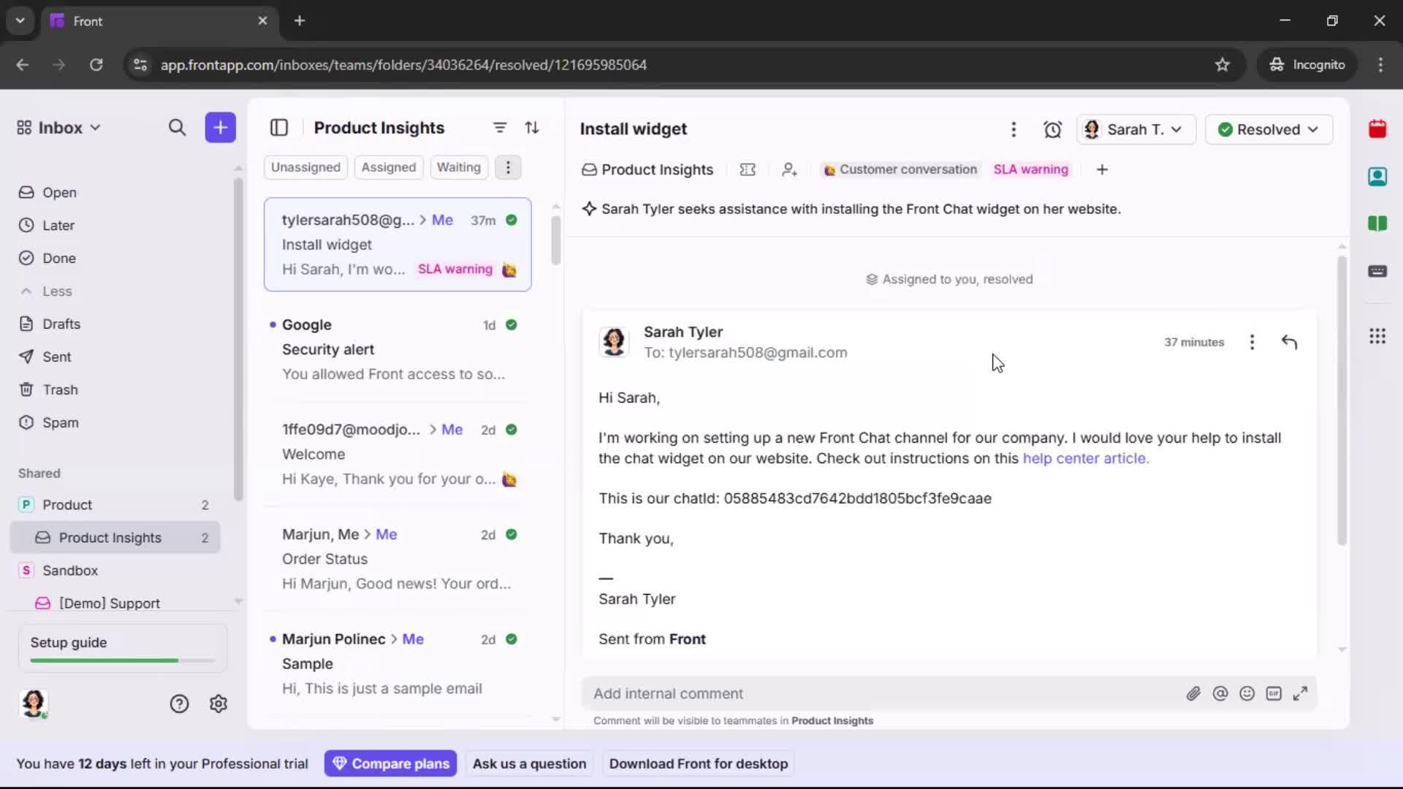Insert a GIF into the comment
This screenshot has height=789, width=1403.
pyautogui.click(x=1274, y=693)
